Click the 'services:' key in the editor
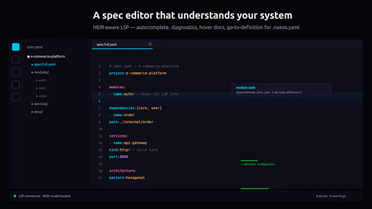Viewport: 372px width, 209px height. tap(119, 136)
